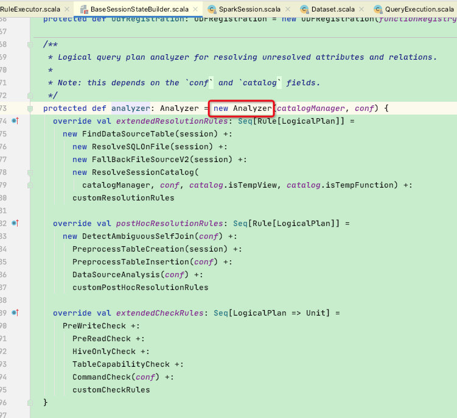
Task: Open the Dataset.scala tab
Action: [333, 9]
